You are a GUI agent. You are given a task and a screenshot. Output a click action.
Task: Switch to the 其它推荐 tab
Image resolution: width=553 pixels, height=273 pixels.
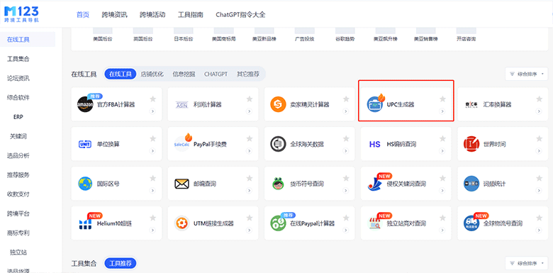[x=248, y=74]
